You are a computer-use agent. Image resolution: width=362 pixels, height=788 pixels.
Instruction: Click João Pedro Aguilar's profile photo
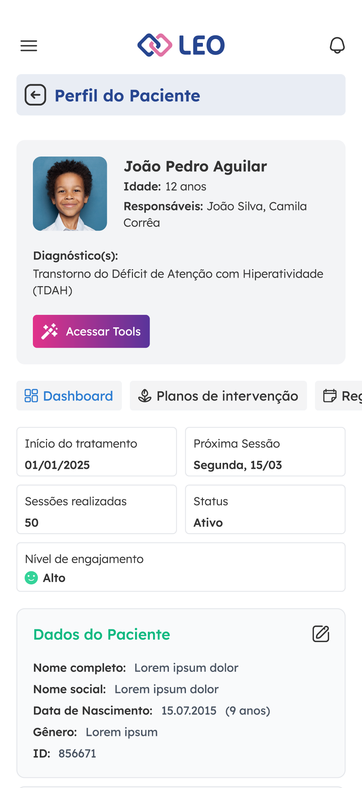click(70, 194)
